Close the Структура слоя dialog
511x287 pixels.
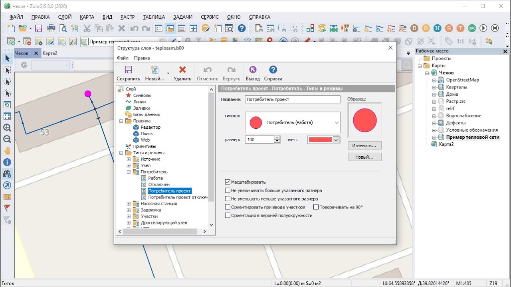(390, 48)
